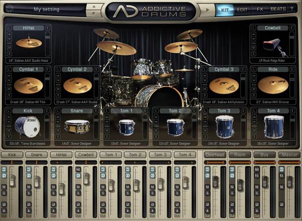
Task: Step to the next Ride using its down arrow
Action: click(254, 81)
